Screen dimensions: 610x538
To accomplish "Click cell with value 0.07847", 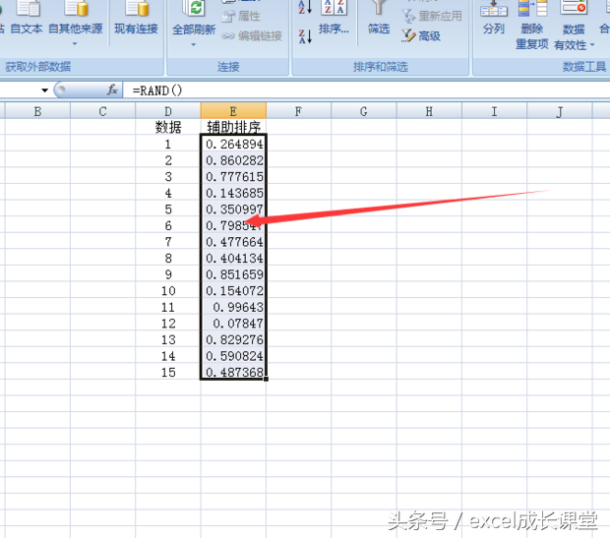I will [233, 324].
